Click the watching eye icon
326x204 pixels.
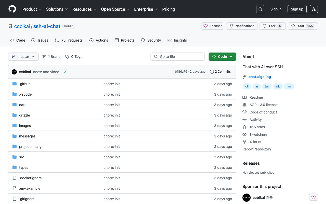coord(244,134)
